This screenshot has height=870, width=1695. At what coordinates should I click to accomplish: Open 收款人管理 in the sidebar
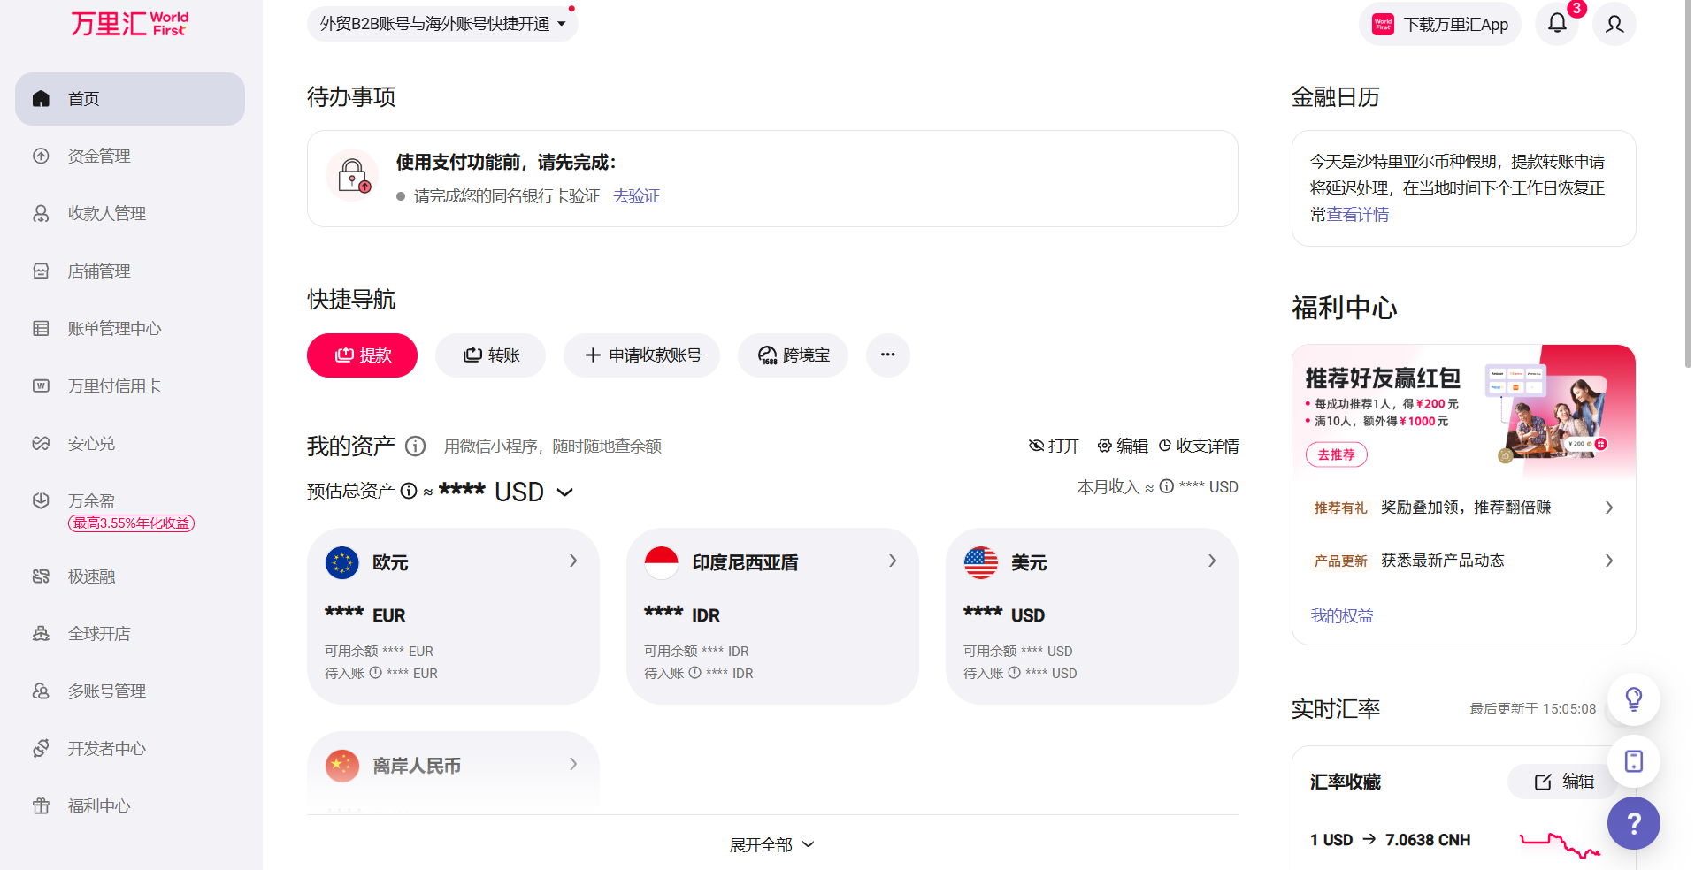tap(130, 214)
